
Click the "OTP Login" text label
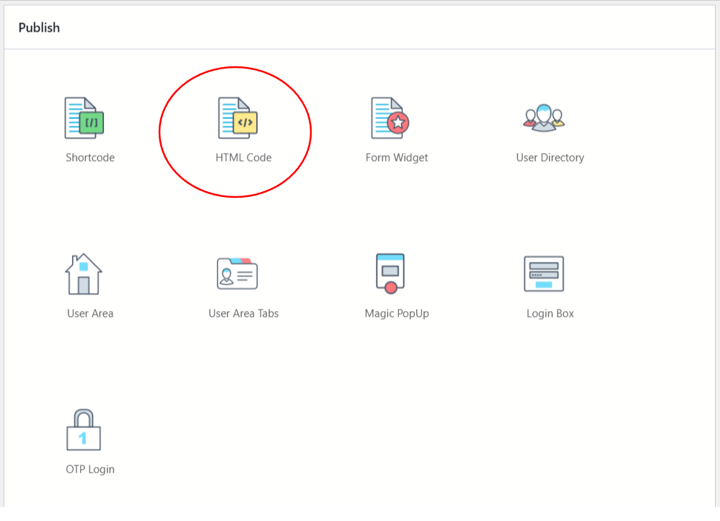(90, 469)
